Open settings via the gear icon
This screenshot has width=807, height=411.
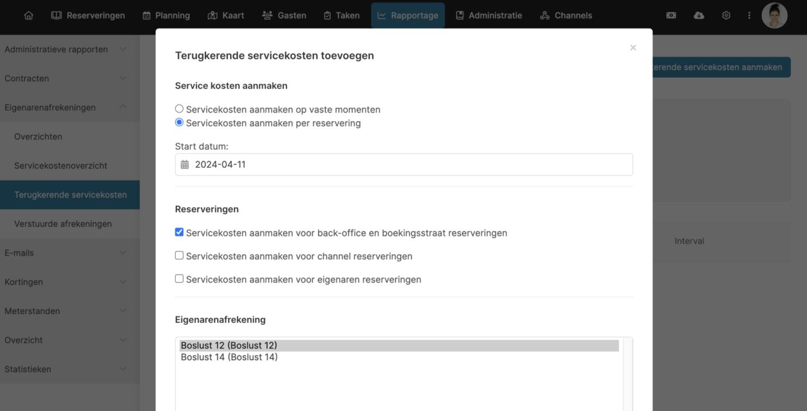click(726, 16)
